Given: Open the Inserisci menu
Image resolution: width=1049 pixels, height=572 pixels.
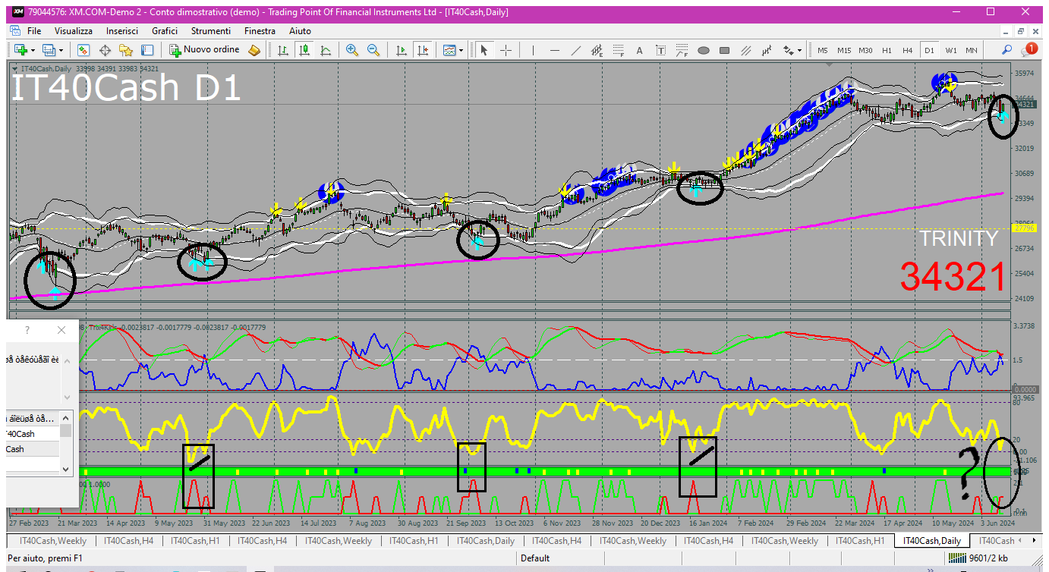Looking at the screenshot, I should 122,31.
